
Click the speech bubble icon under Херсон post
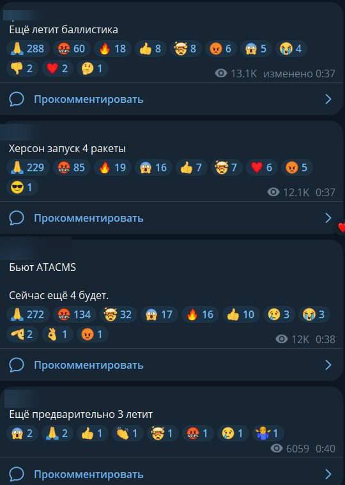pos(17,218)
